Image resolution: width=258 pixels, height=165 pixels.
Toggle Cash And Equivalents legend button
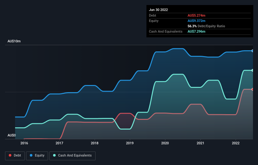72,156
